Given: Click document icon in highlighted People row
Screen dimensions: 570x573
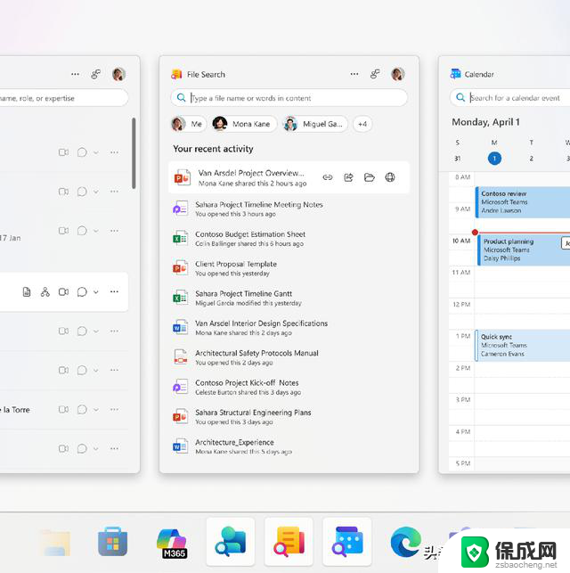Looking at the screenshot, I should 27,292.
